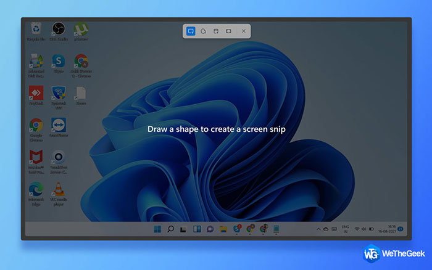Image resolution: width=432 pixels, height=270 pixels.
Task: Close the snipping toolbar with X
Action: pyautogui.click(x=244, y=31)
